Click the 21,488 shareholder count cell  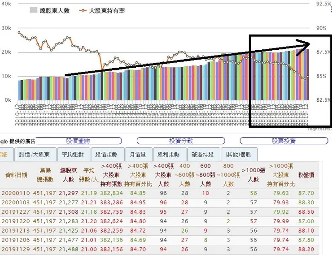point(69,249)
